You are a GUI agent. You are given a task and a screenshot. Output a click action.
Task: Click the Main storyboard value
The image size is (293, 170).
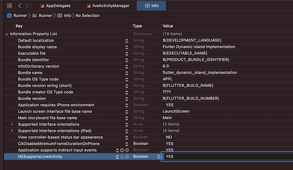coord(167,118)
